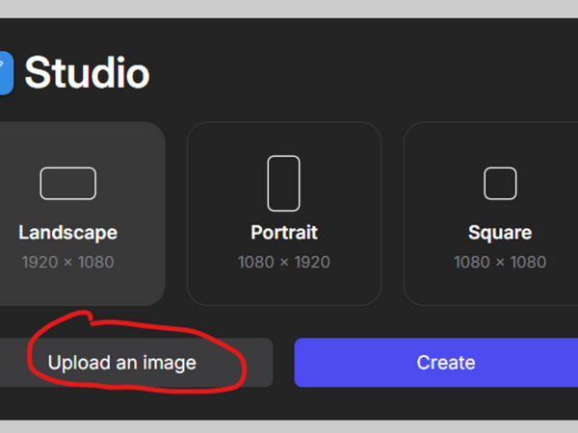Click the landscape rectangle shape icon

point(67,183)
